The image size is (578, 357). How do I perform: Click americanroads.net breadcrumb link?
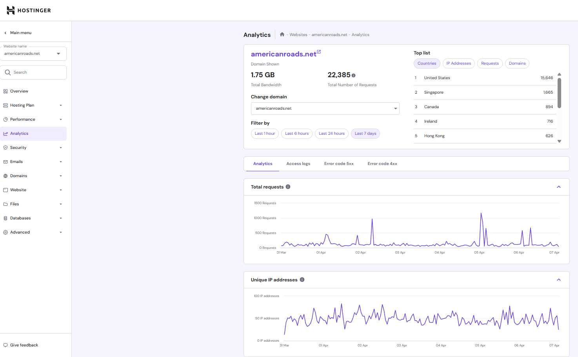[x=329, y=35]
